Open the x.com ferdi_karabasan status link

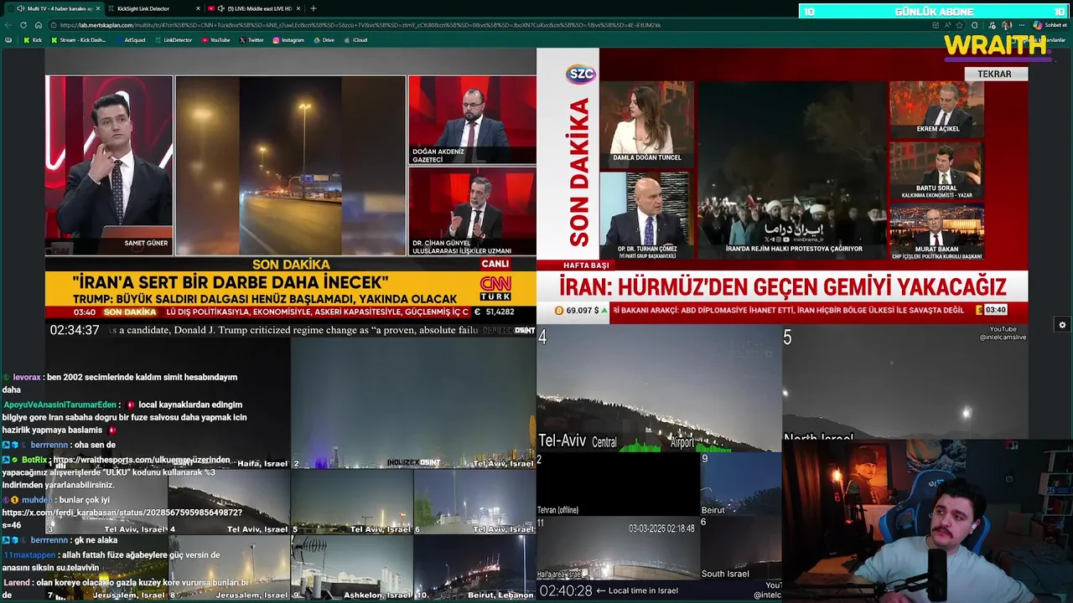(x=122, y=518)
